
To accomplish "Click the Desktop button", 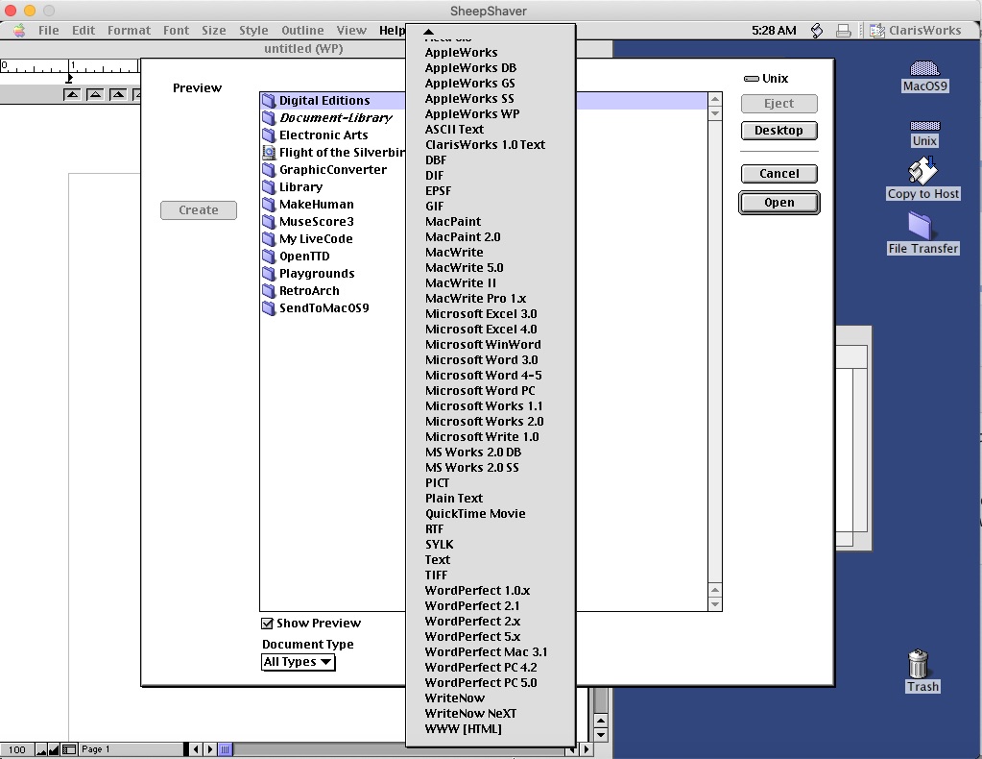I will click(779, 131).
